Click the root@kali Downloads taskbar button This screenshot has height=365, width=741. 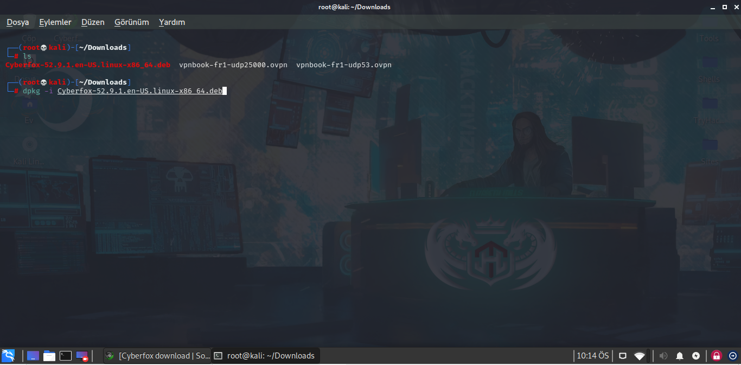[x=265, y=356]
